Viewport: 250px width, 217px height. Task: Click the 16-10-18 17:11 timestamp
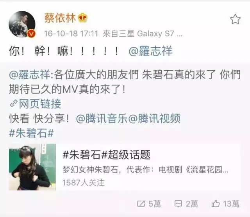point(71,34)
